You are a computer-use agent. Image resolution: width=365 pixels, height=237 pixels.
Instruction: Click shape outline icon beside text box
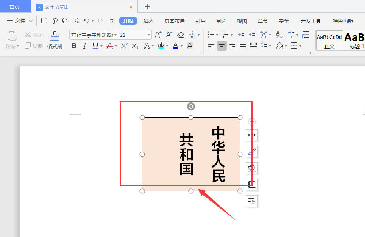coord(252,185)
